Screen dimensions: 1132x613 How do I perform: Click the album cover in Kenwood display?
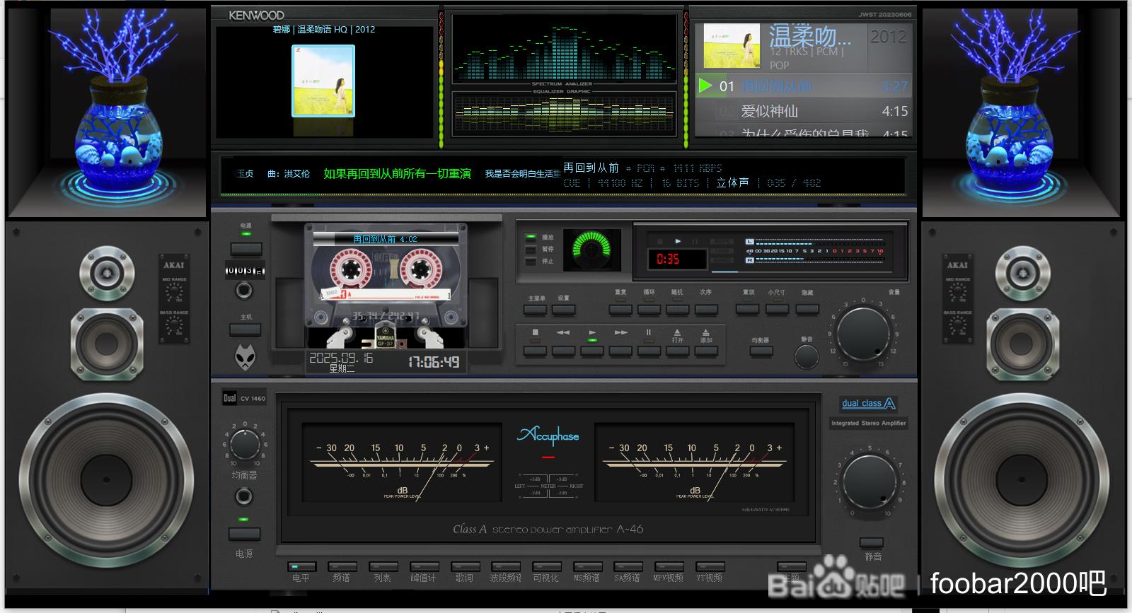tap(323, 81)
